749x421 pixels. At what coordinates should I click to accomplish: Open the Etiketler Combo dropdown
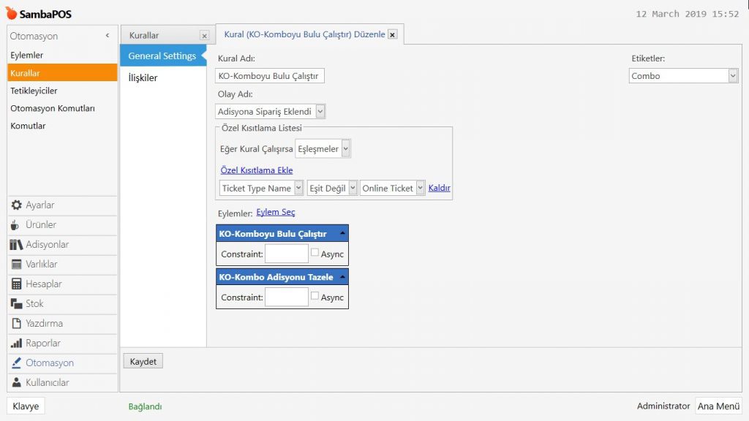tap(733, 76)
